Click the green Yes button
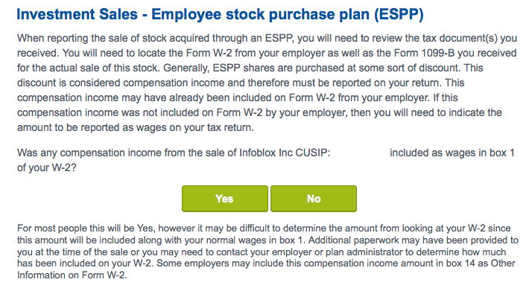532x294 pixels. pos(224,199)
